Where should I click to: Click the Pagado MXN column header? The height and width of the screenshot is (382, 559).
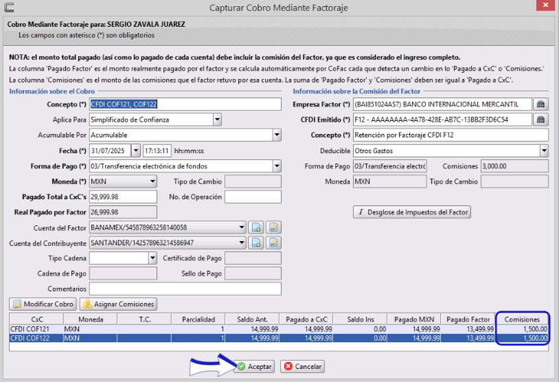(414, 319)
